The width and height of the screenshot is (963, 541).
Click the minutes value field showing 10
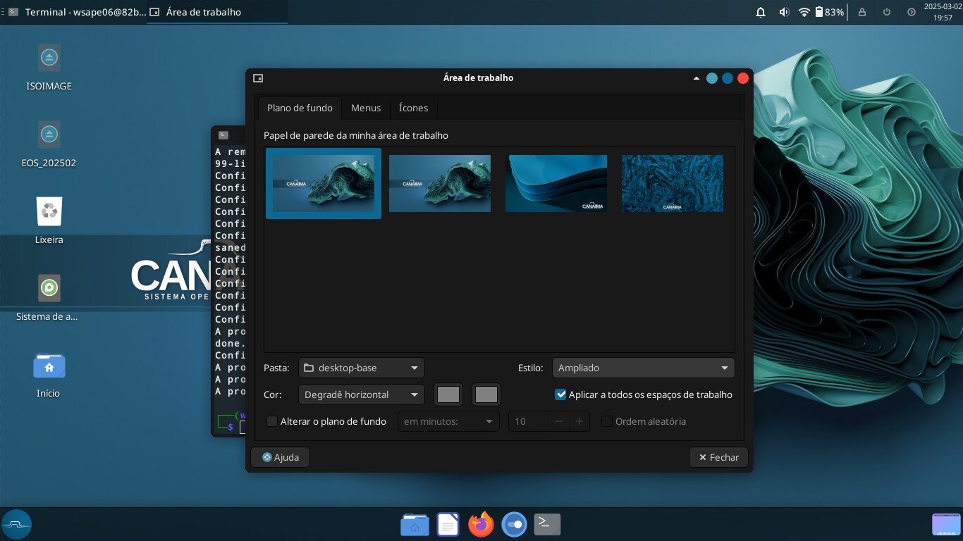[528, 421]
